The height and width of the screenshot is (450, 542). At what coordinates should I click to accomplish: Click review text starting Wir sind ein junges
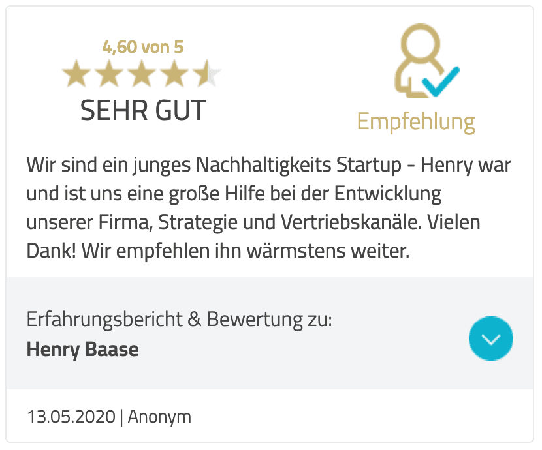pos(269,207)
